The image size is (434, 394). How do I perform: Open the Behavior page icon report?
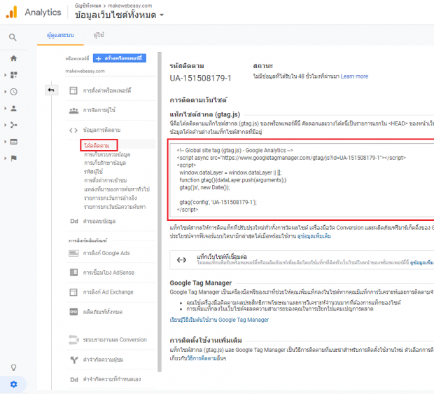(x=13, y=142)
